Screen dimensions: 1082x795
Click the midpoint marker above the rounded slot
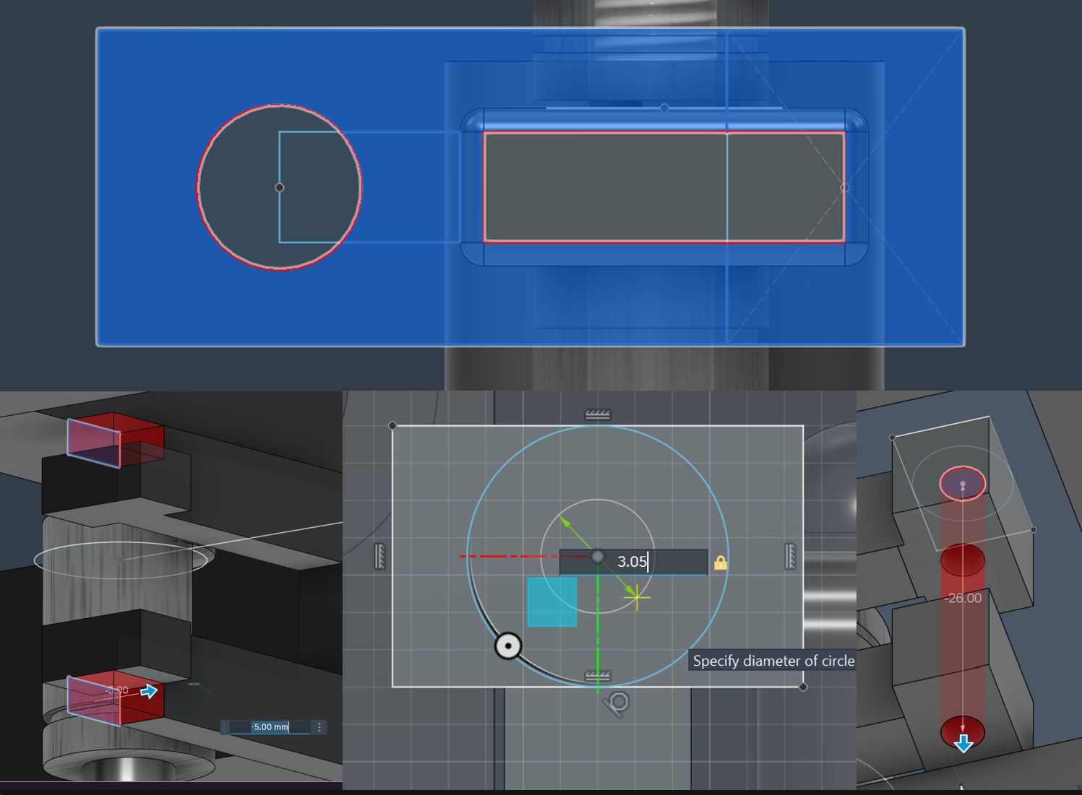664,108
